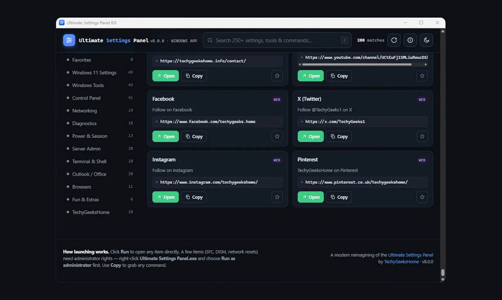This screenshot has height=300, width=502.
Task: Select the Diagnostics category
Action: click(100, 123)
